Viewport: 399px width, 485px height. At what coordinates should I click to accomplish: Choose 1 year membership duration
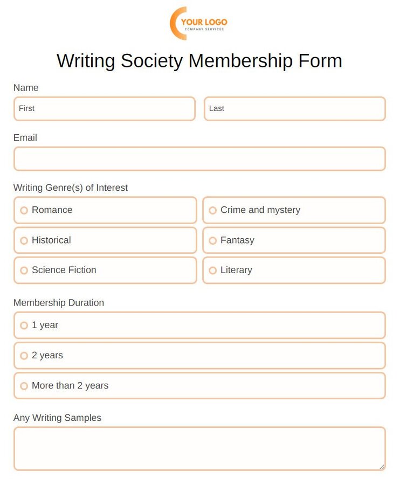[24, 325]
